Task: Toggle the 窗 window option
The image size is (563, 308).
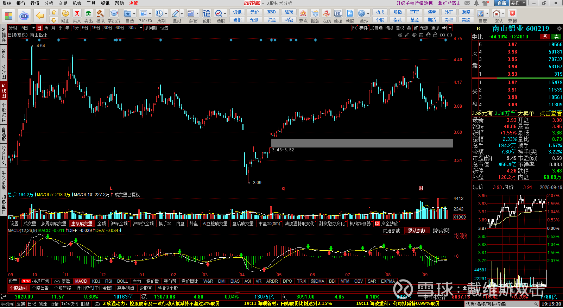Action: [x=416, y=28]
